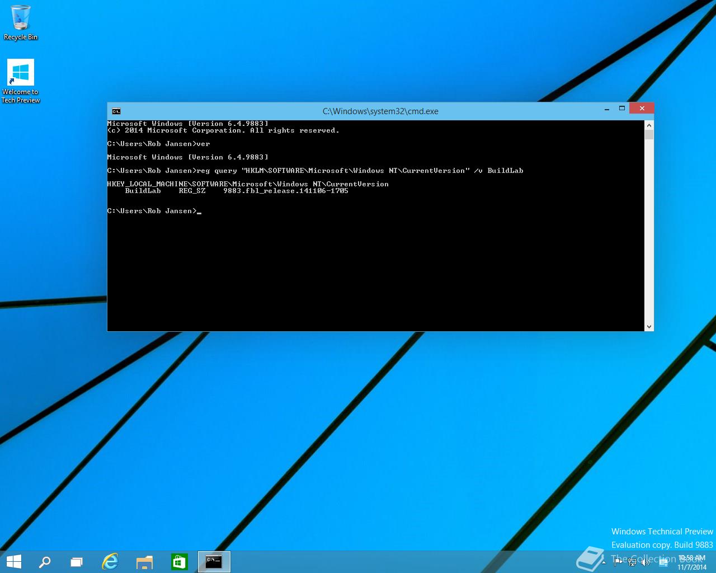The image size is (716, 573).
Task: Click the HKEY_LOCAL_MACHINE output line
Action: coord(248,184)
